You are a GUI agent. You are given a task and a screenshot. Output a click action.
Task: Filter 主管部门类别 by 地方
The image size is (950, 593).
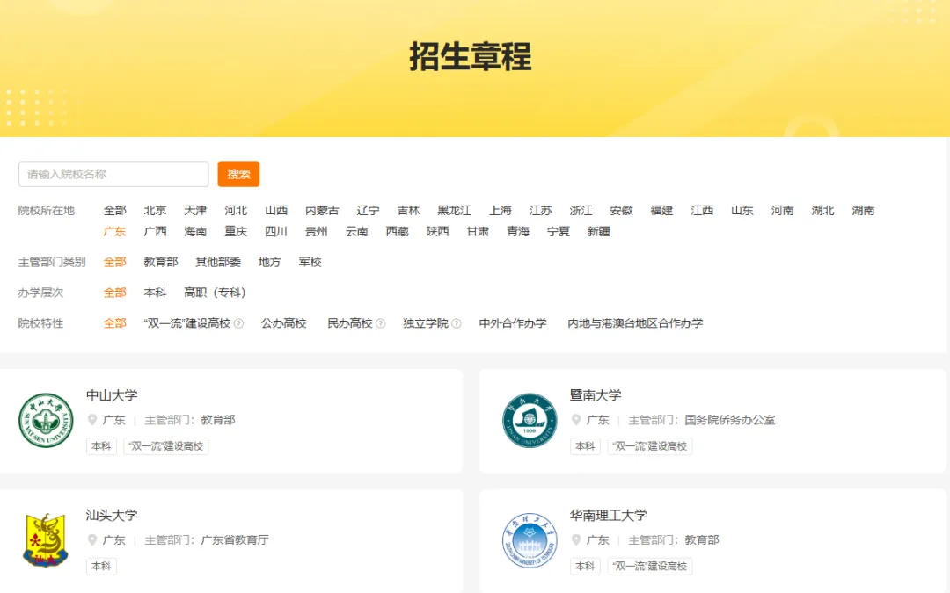point(270,262)
